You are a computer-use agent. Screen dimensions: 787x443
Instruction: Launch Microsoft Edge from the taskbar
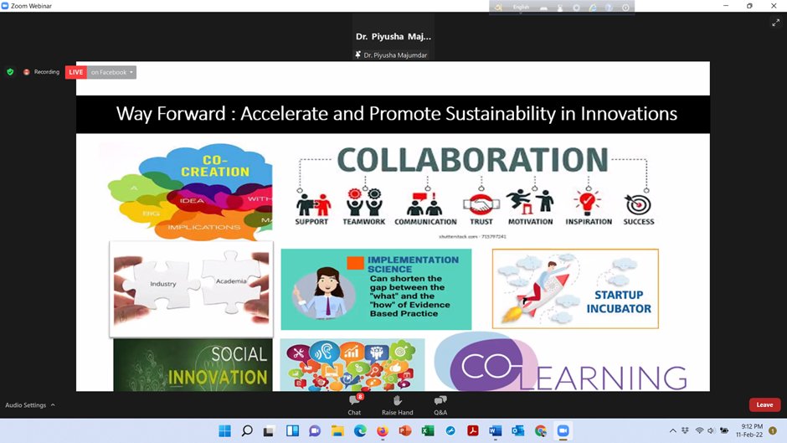tap(360, 431)
